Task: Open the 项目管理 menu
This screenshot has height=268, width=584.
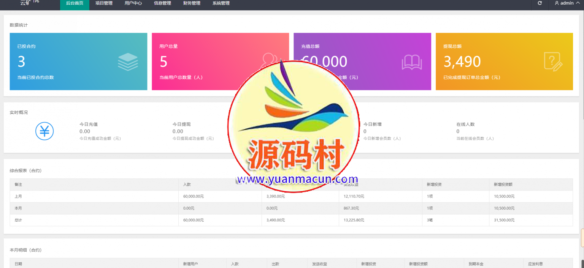Action: (x=103, y=3)
